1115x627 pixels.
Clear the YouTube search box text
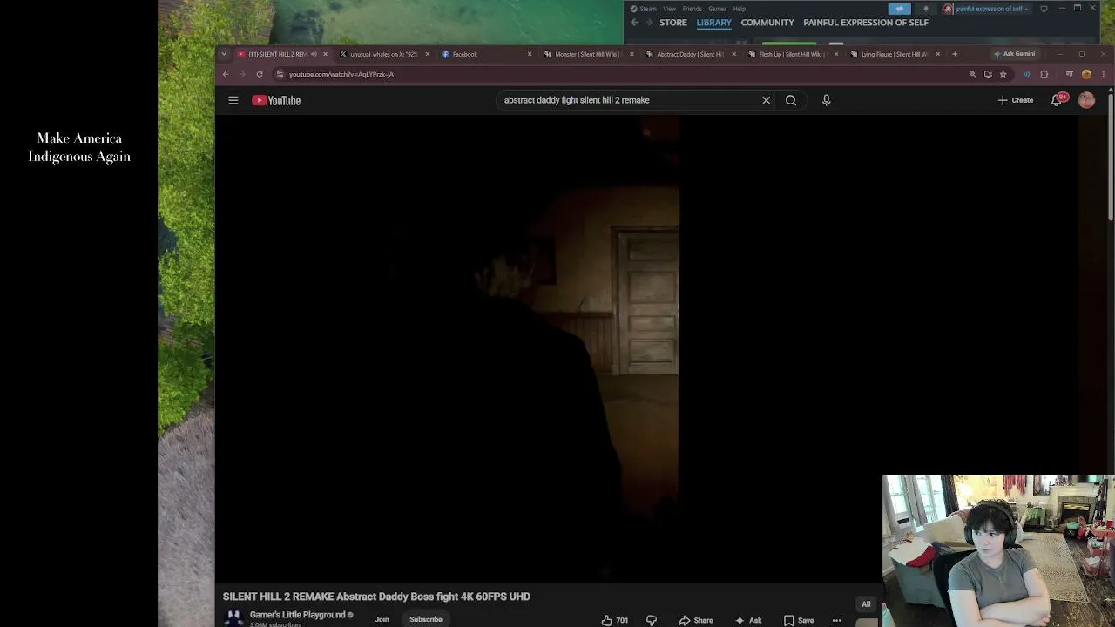[766, 100]
